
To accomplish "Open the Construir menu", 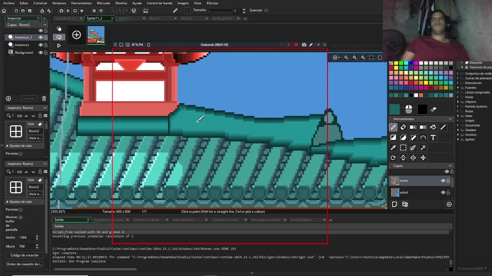I will click(x=40, y=3).
